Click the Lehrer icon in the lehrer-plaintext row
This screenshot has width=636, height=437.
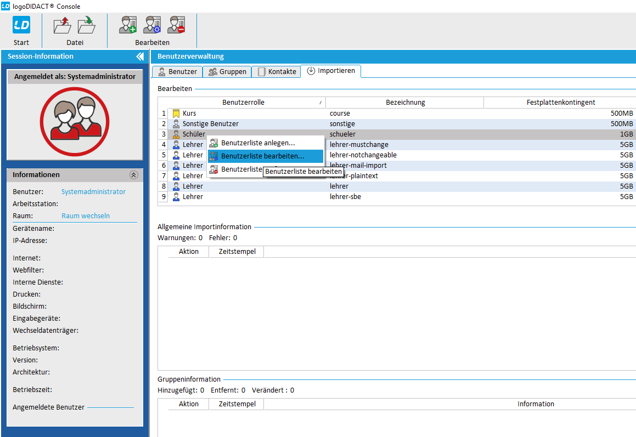point(176,176)
